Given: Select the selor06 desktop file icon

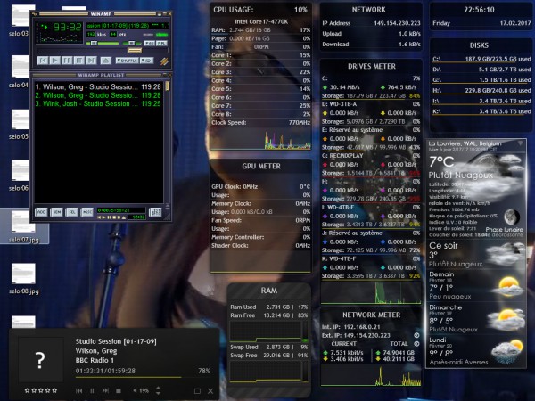Looking at the screenshot, I should tap(20, 176).
